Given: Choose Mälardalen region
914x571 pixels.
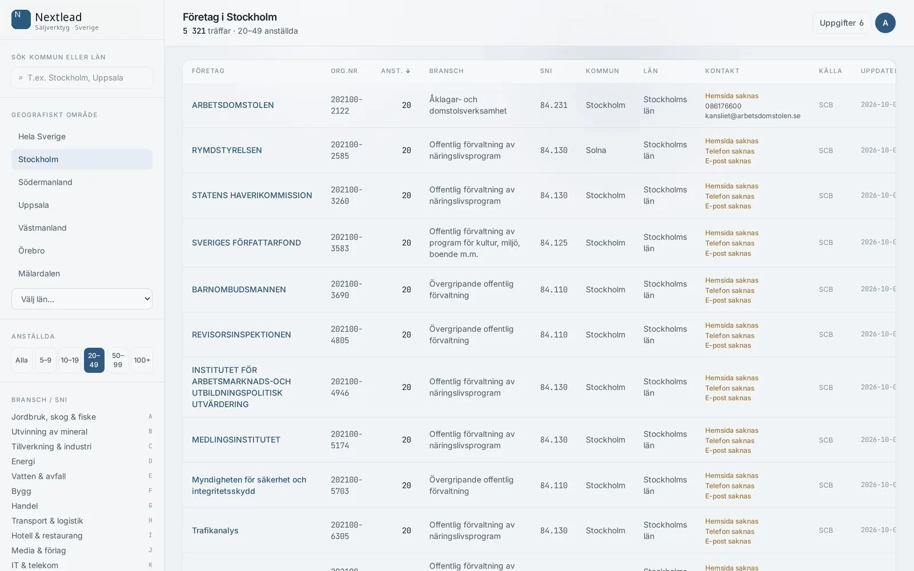Looking at the screenshot, I should (x=82, y=274).
